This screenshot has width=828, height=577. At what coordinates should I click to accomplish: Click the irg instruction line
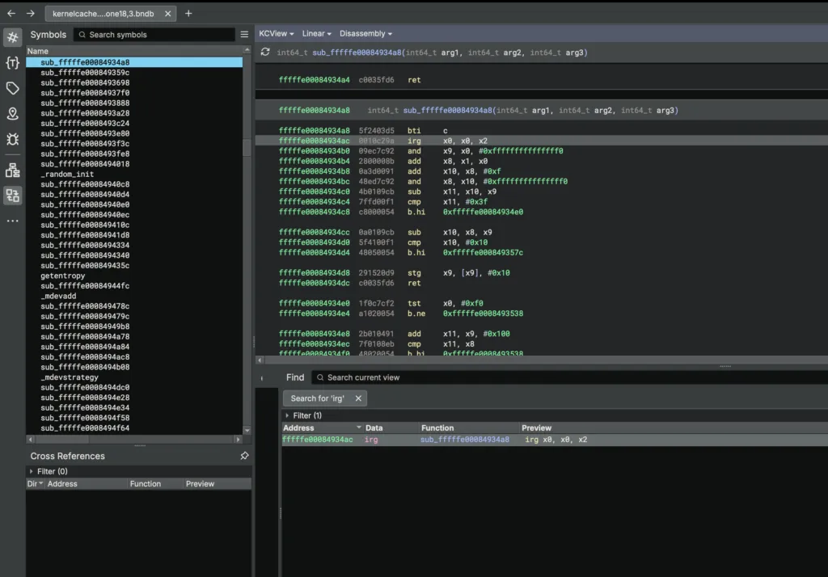tap(541, 141)
